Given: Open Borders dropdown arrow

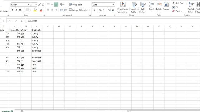Looking at the screenshot, I should [x=31, y=10].
